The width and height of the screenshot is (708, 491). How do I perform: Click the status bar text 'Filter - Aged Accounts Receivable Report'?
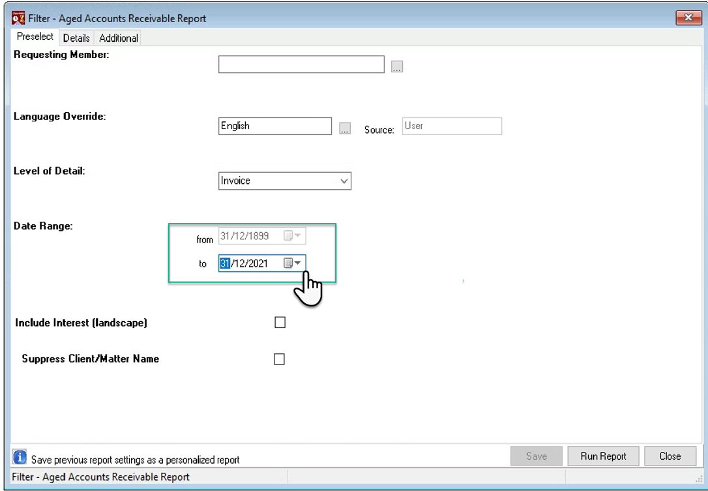[100, 477]
